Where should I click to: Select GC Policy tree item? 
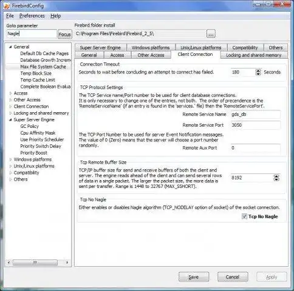29,126
